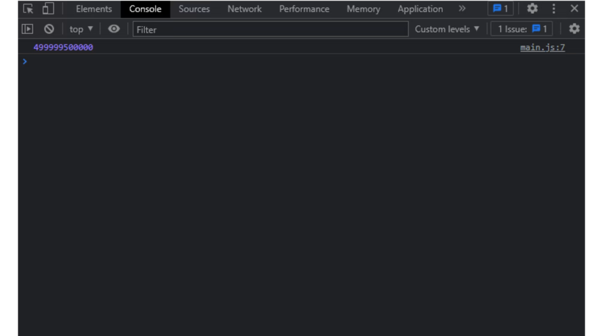
Task: Click the 1 Issue button
Action: click(x=522, y=29)
